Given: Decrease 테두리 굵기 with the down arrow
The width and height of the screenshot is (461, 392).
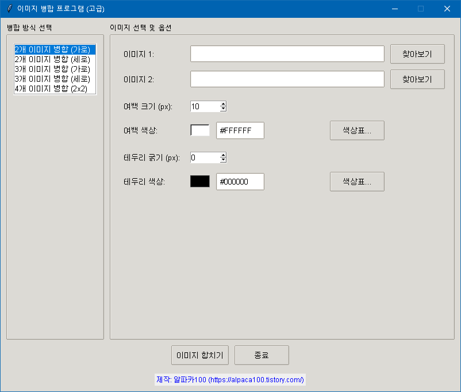Looking at the screenshot, I should pos(223,160).
